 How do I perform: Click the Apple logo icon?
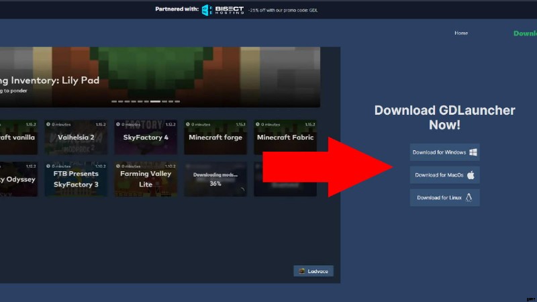click(x=471, y=175)
